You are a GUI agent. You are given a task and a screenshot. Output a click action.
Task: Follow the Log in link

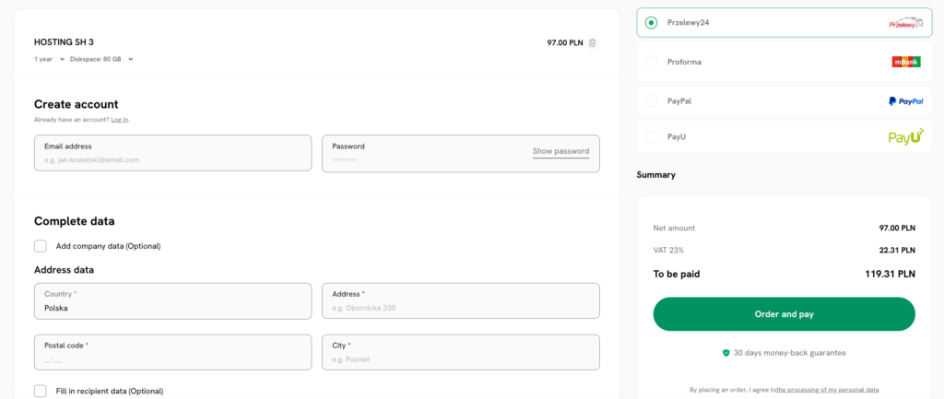(x=119, y=120)
